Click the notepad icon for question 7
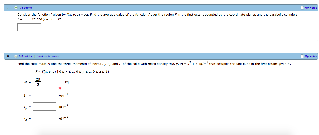The height and width of the screenshot is (135, 319). tap(302, 8)
